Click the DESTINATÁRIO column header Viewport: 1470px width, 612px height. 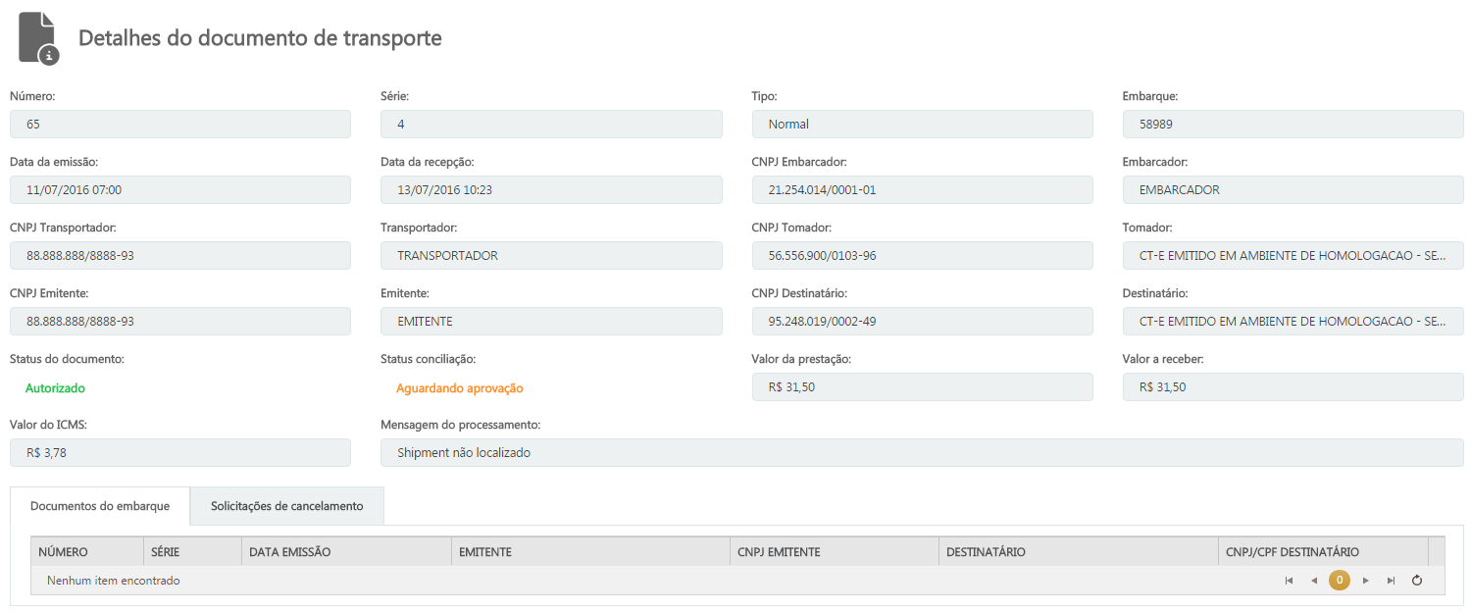point(1077,552)
